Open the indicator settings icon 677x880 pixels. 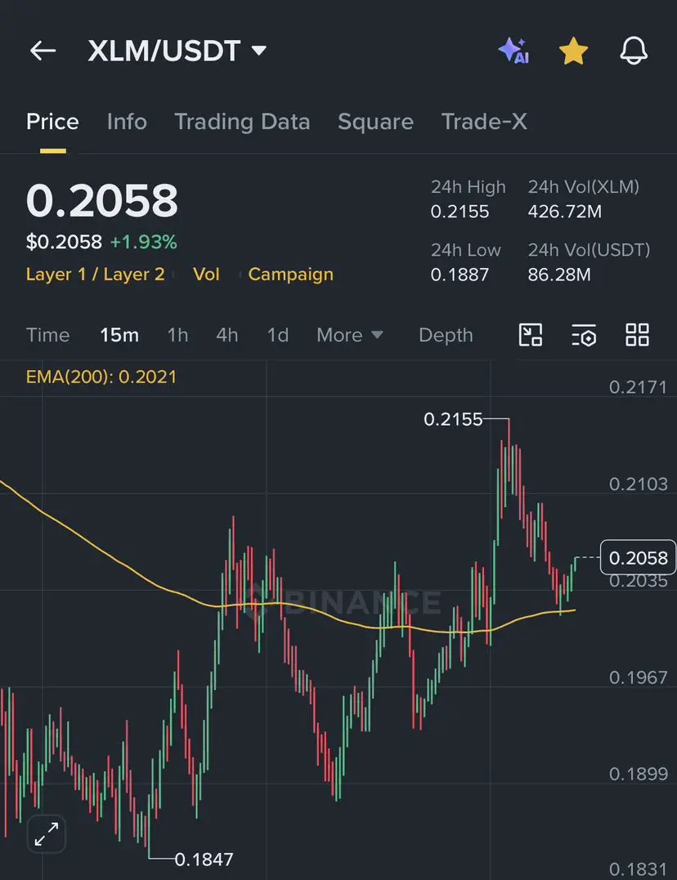(584, 335)
